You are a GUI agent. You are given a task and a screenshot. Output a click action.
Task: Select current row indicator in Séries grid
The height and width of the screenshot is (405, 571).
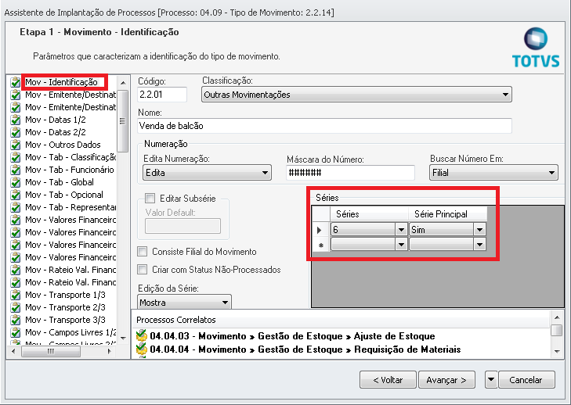[x=321, y=230]
